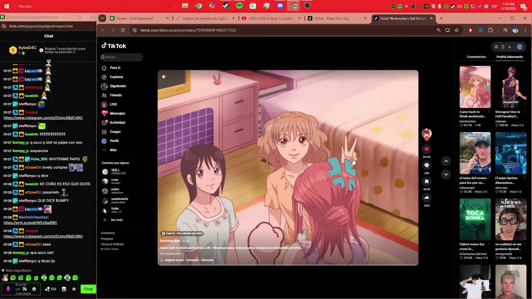Image resolution: width=532 pixels, height=299 pixels.
Task: Open the video comments bubble icon
Action: click(426, 165)
